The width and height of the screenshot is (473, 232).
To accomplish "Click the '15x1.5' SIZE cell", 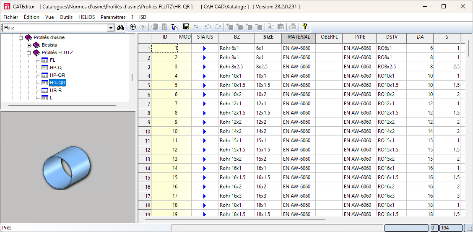I will [268, 150].
